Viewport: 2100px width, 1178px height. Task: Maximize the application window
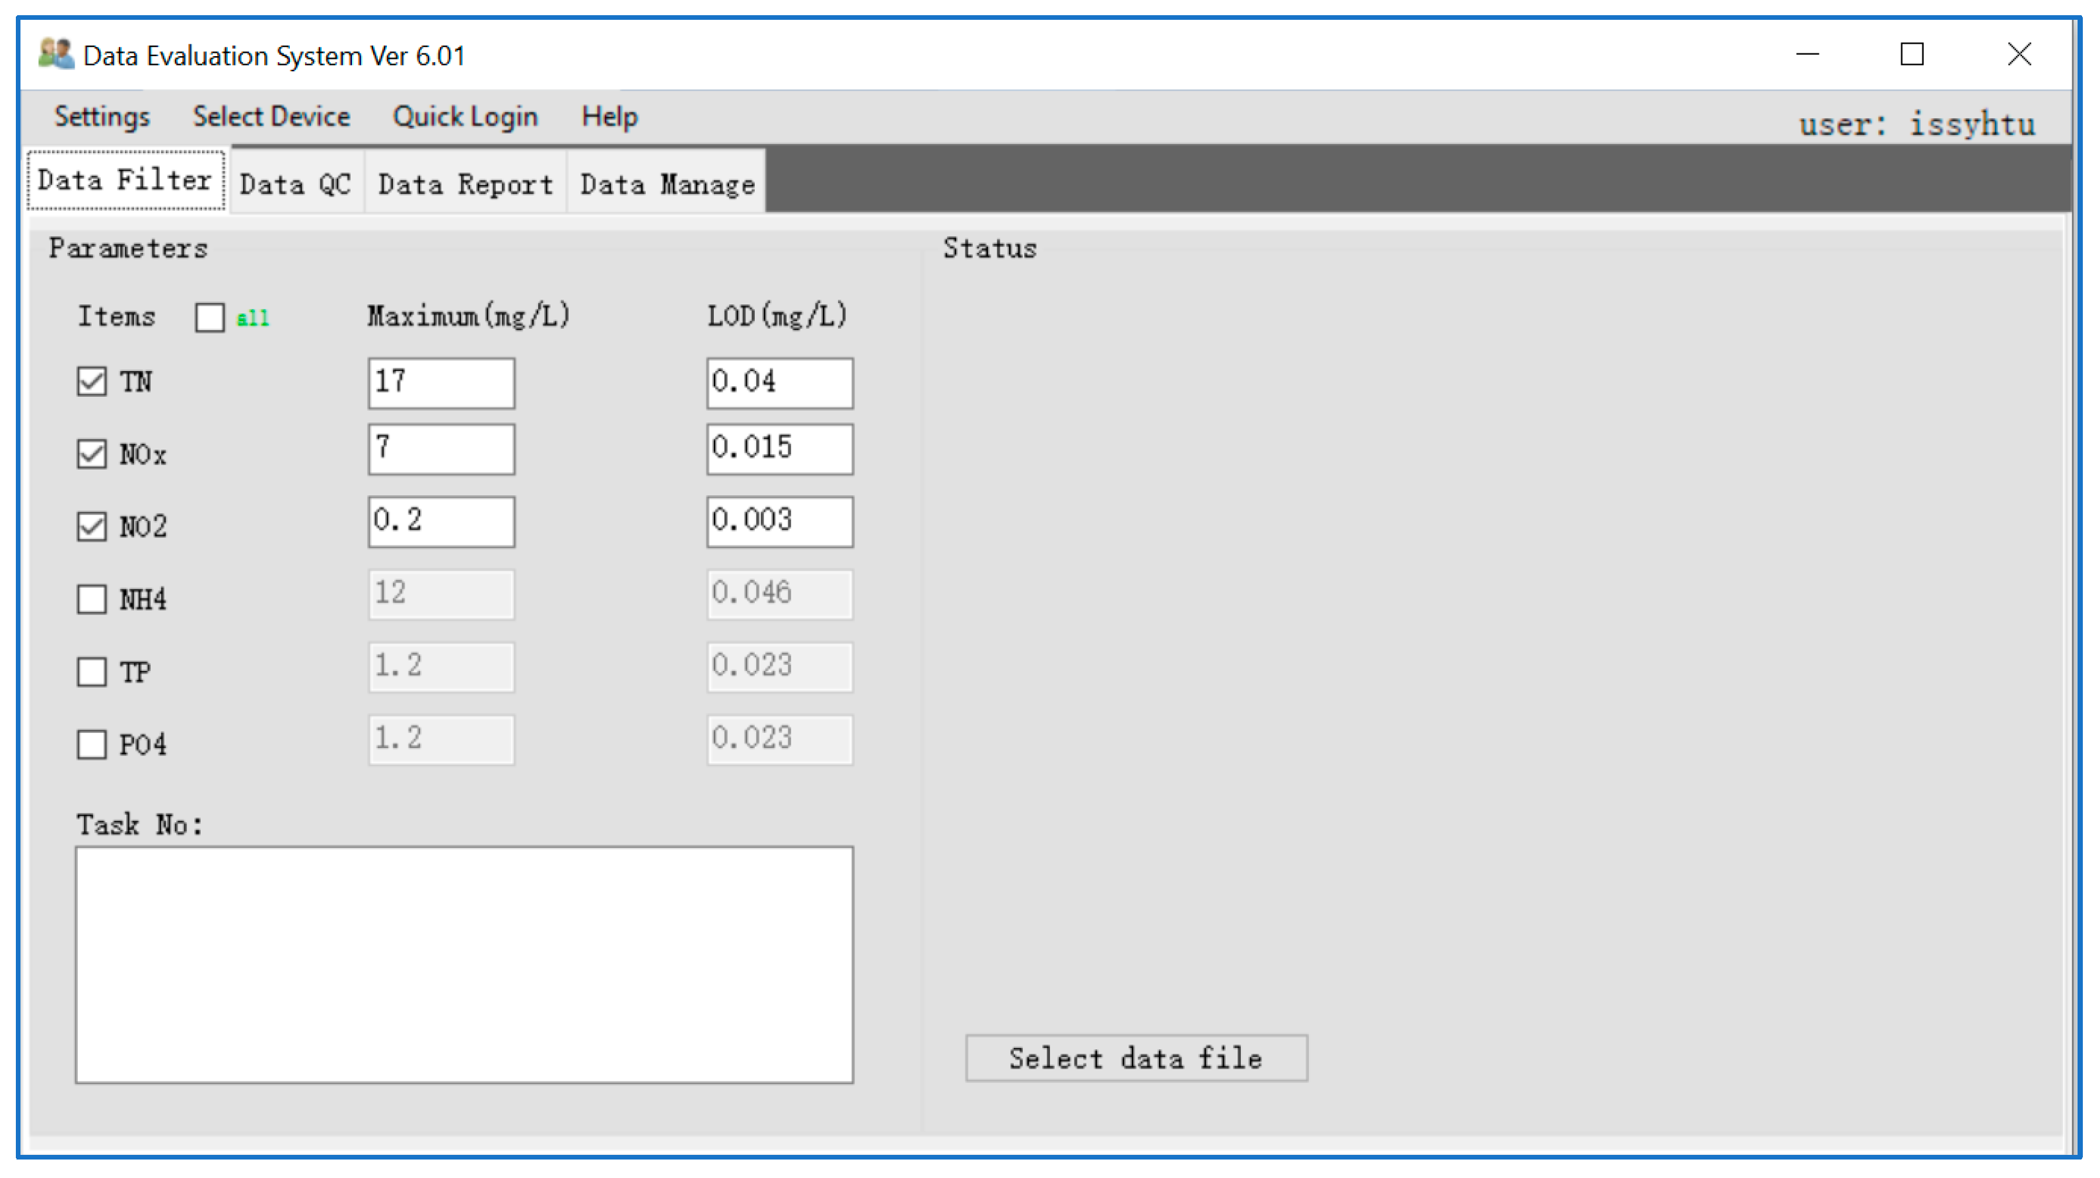coord(1912,55)
